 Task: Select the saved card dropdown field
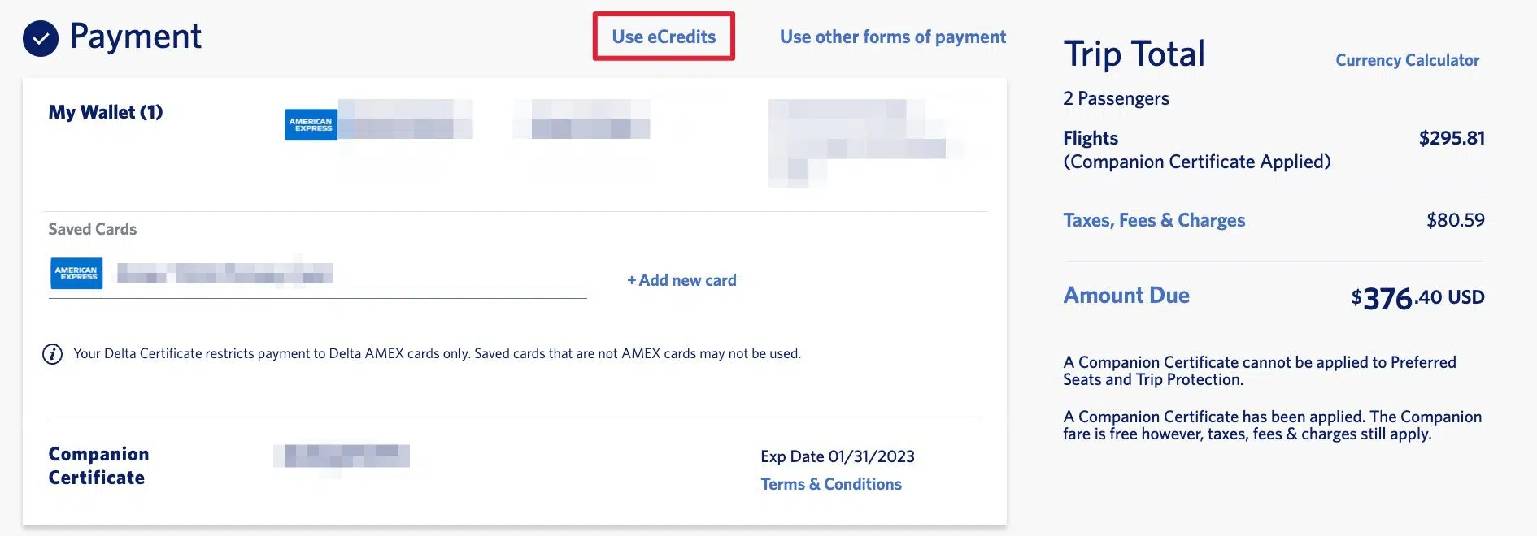317,274
